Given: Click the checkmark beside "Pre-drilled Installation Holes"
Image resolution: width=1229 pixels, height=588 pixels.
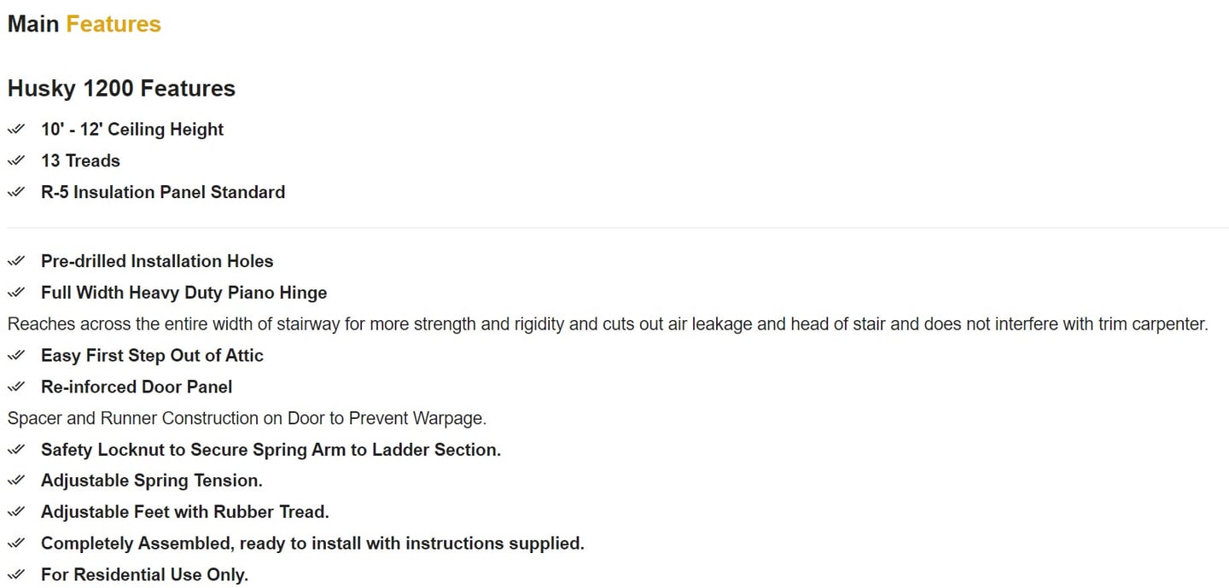Looking at the screenshot, I should coord(16,262).
